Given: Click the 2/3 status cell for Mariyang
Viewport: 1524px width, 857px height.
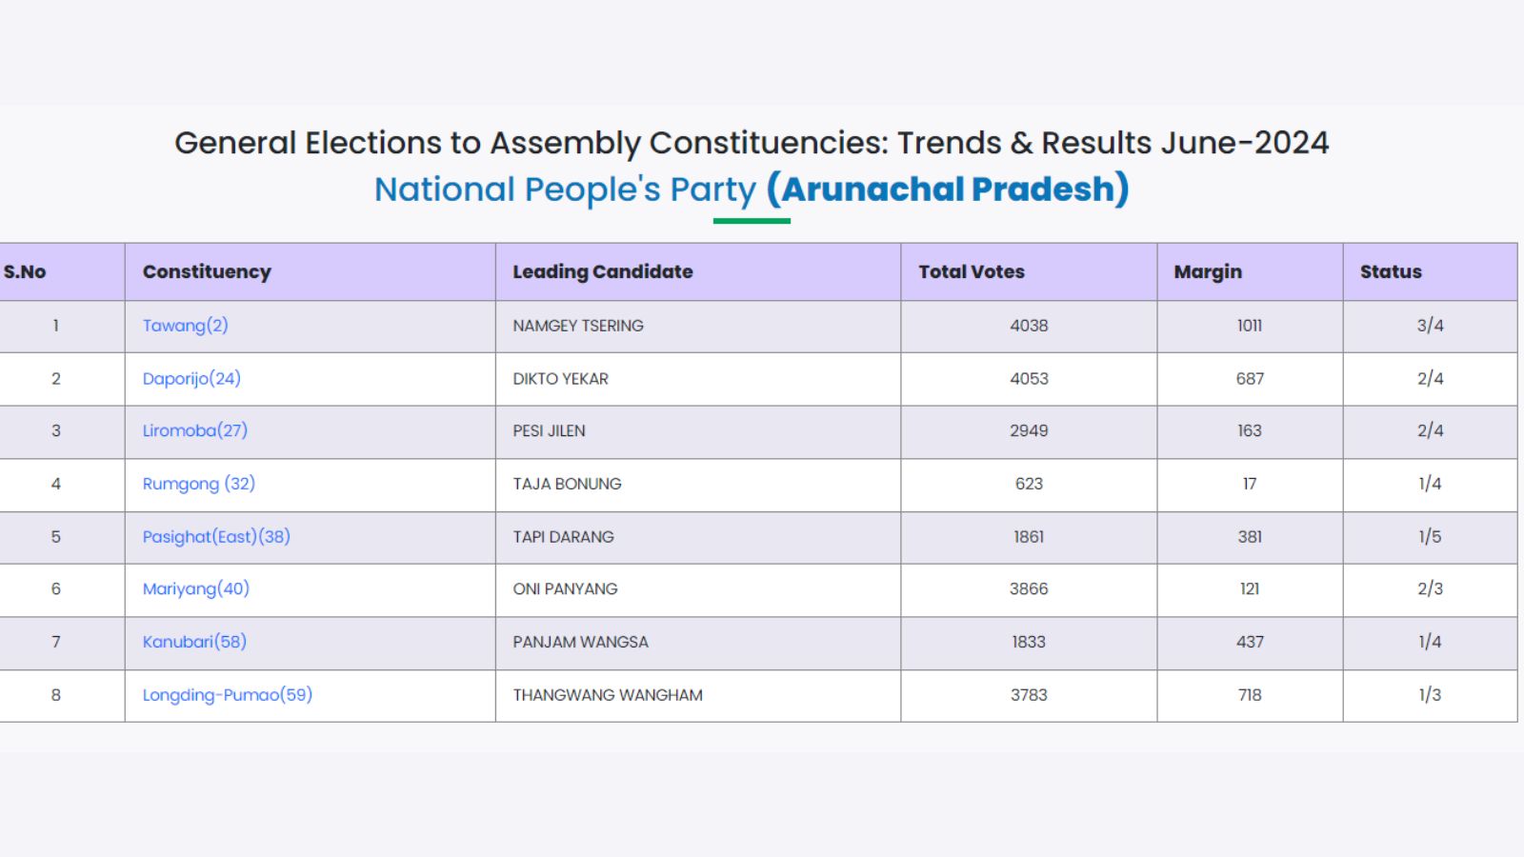Looking at the screenshot, I should (x=1429, y=588).
